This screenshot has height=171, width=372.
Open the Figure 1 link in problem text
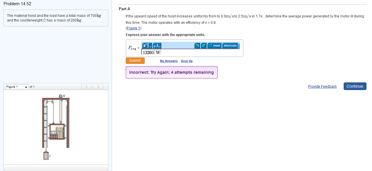133,28
